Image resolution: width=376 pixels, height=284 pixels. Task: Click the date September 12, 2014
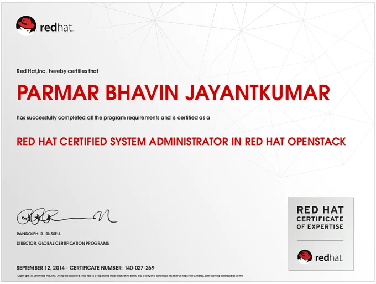click(x=40, y=268)
